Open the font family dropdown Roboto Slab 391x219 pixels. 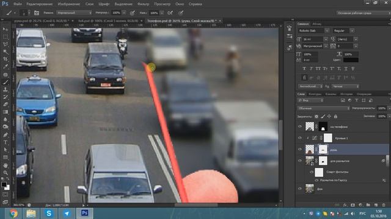click(327, 31)
